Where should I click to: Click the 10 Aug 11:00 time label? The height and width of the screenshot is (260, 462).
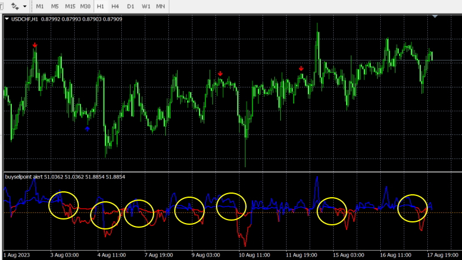(x=254, y=255)
